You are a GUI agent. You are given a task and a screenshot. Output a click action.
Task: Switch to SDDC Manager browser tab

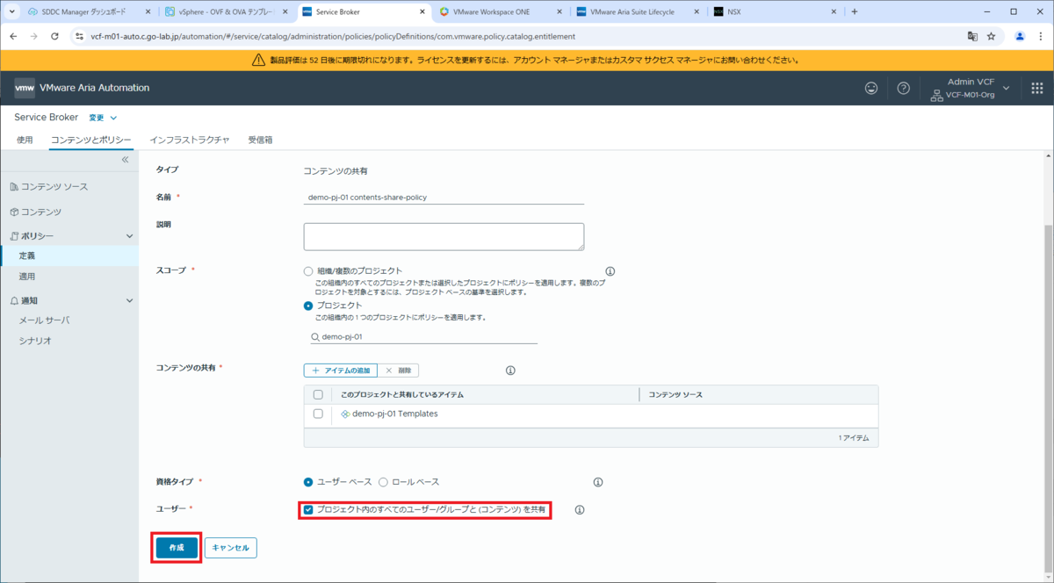[x=90, y=11]
